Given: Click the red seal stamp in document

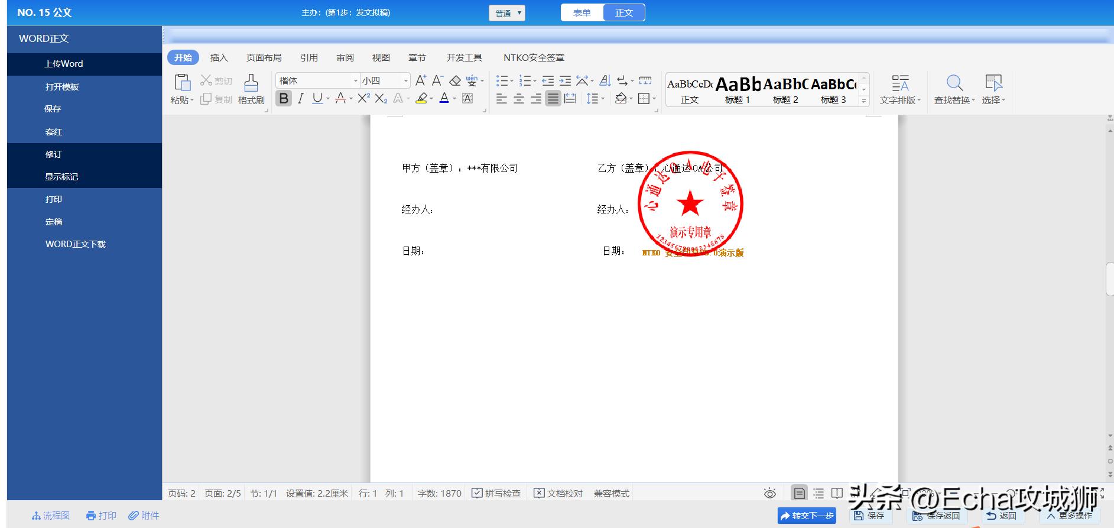Looking at the screenshot, I should [690, 203].
